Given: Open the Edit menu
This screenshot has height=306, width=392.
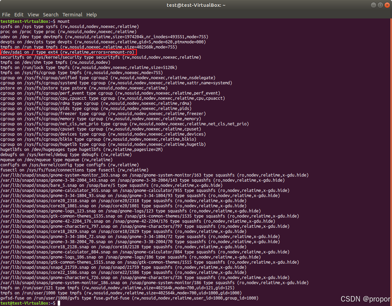Looking at the screenshot, I should (19, 15).
